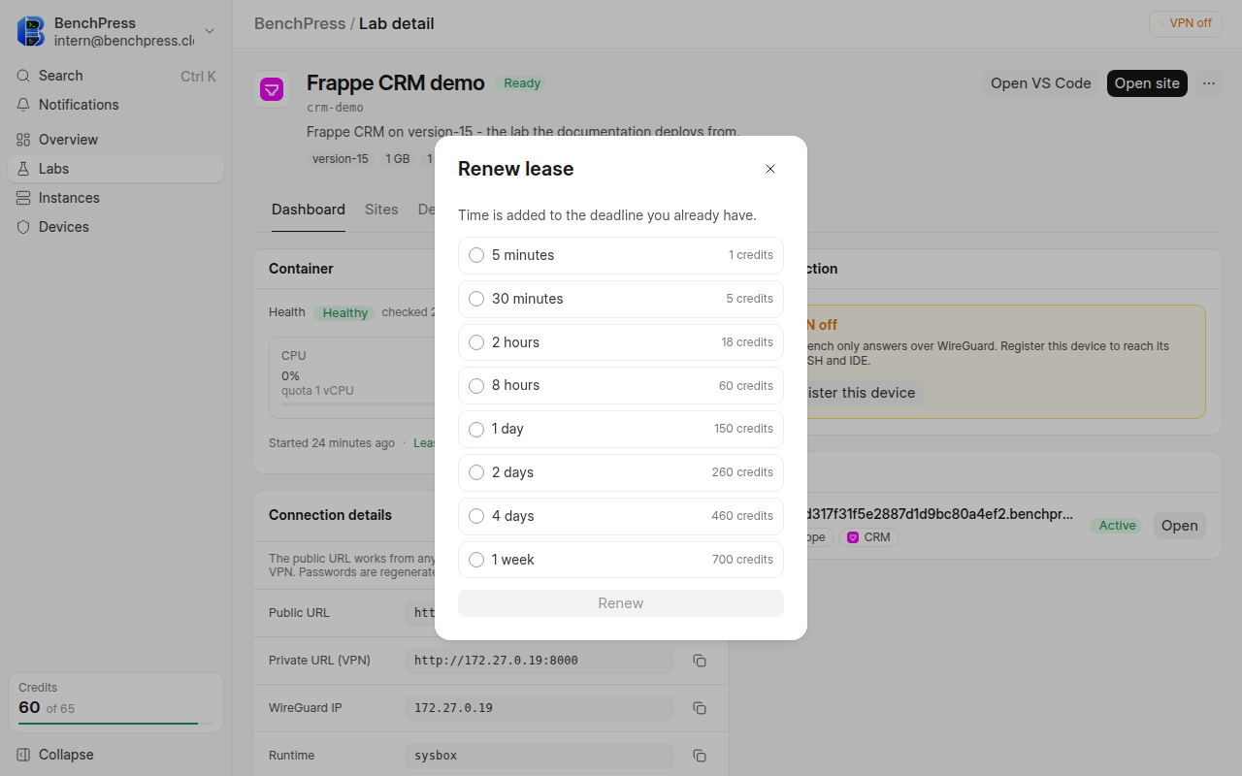This screenshot has height=776, width=1242.
Task: Click the Renew button in the dialog
Action: click(x=621, y=603)
